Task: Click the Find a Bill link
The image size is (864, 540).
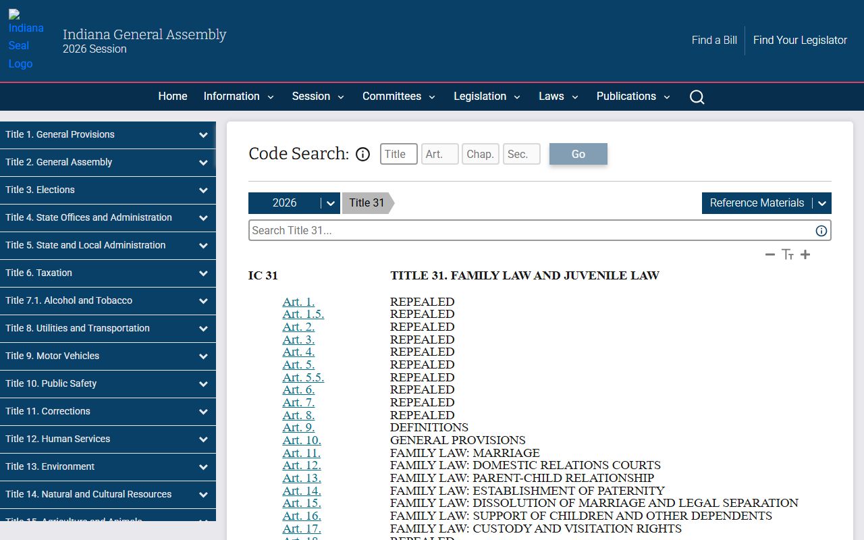Action: (x=714, y=40)
